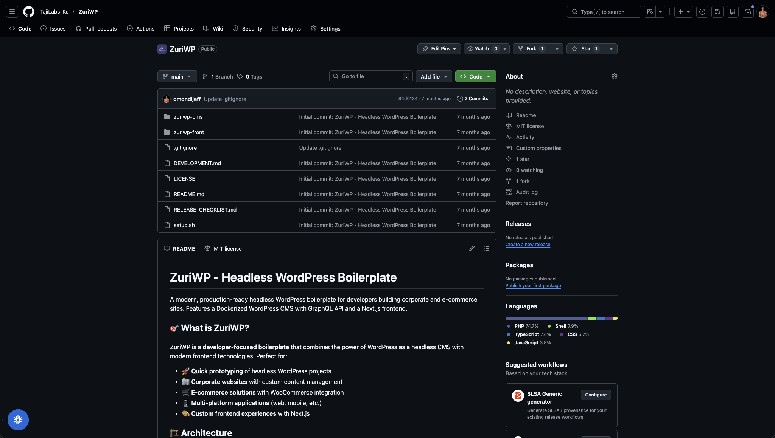
Task: Click Create a new release link
Action: [x=528, y=245]
